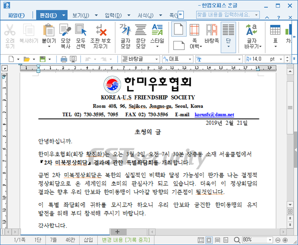Toggle insert mode (삽입) in status bar
This screenshot has width=298, height=245.
click(x=88, y=240)
